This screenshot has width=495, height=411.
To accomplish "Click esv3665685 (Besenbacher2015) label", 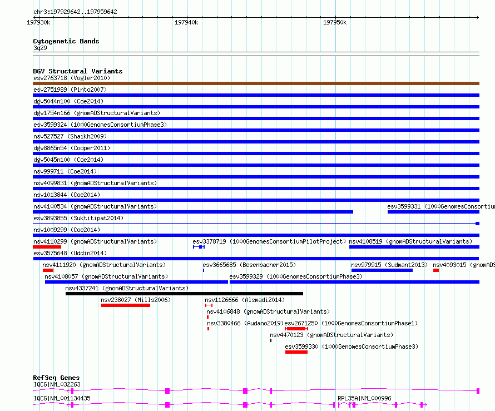I will point(249,265).
